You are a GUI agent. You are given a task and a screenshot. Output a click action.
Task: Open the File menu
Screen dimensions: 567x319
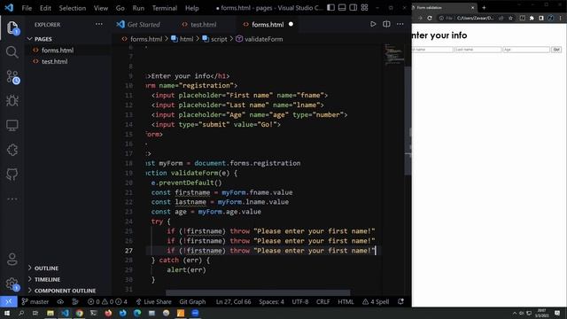[27, 8]
